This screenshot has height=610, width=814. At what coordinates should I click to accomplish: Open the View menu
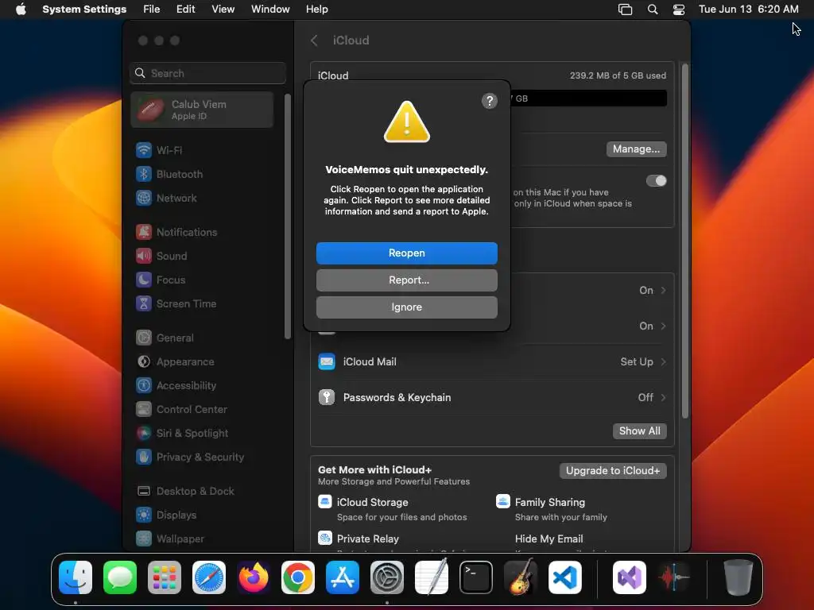click(x=223, y=10)
